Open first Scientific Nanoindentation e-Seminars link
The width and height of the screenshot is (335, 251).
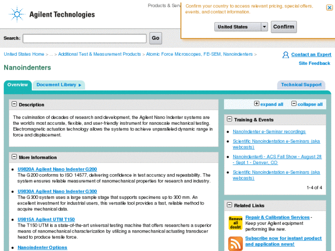276,144
